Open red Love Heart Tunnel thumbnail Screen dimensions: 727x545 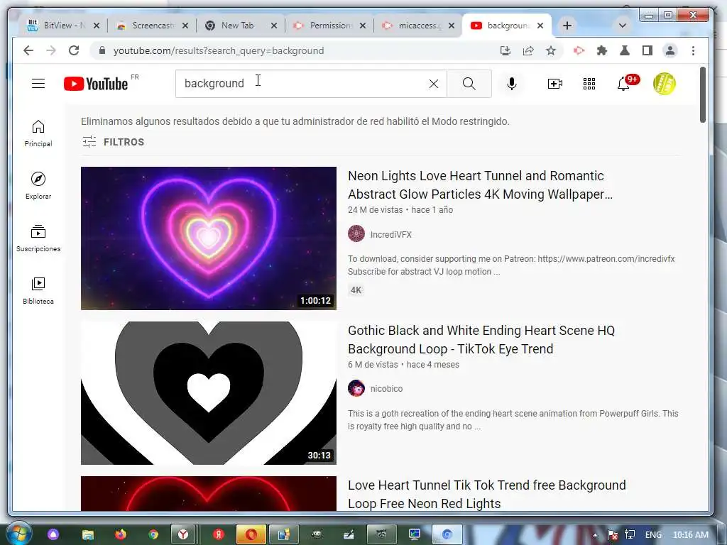tap(209, 494)
